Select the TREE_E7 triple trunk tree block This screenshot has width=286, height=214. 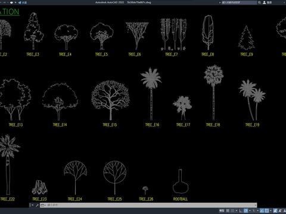(x=173, y=34)
